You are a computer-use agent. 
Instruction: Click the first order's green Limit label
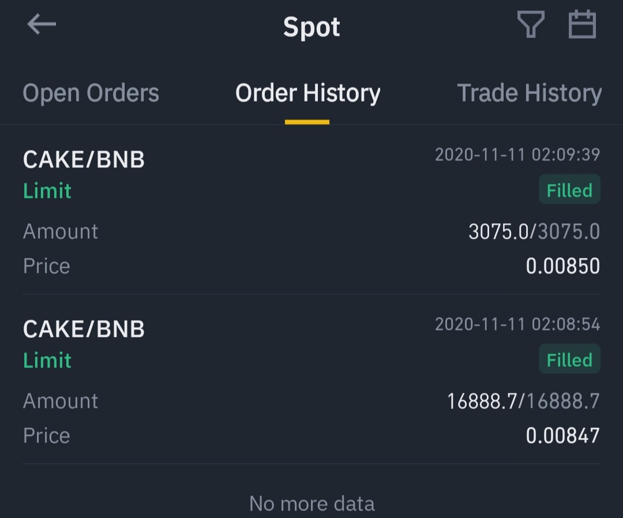pos(47,191)
